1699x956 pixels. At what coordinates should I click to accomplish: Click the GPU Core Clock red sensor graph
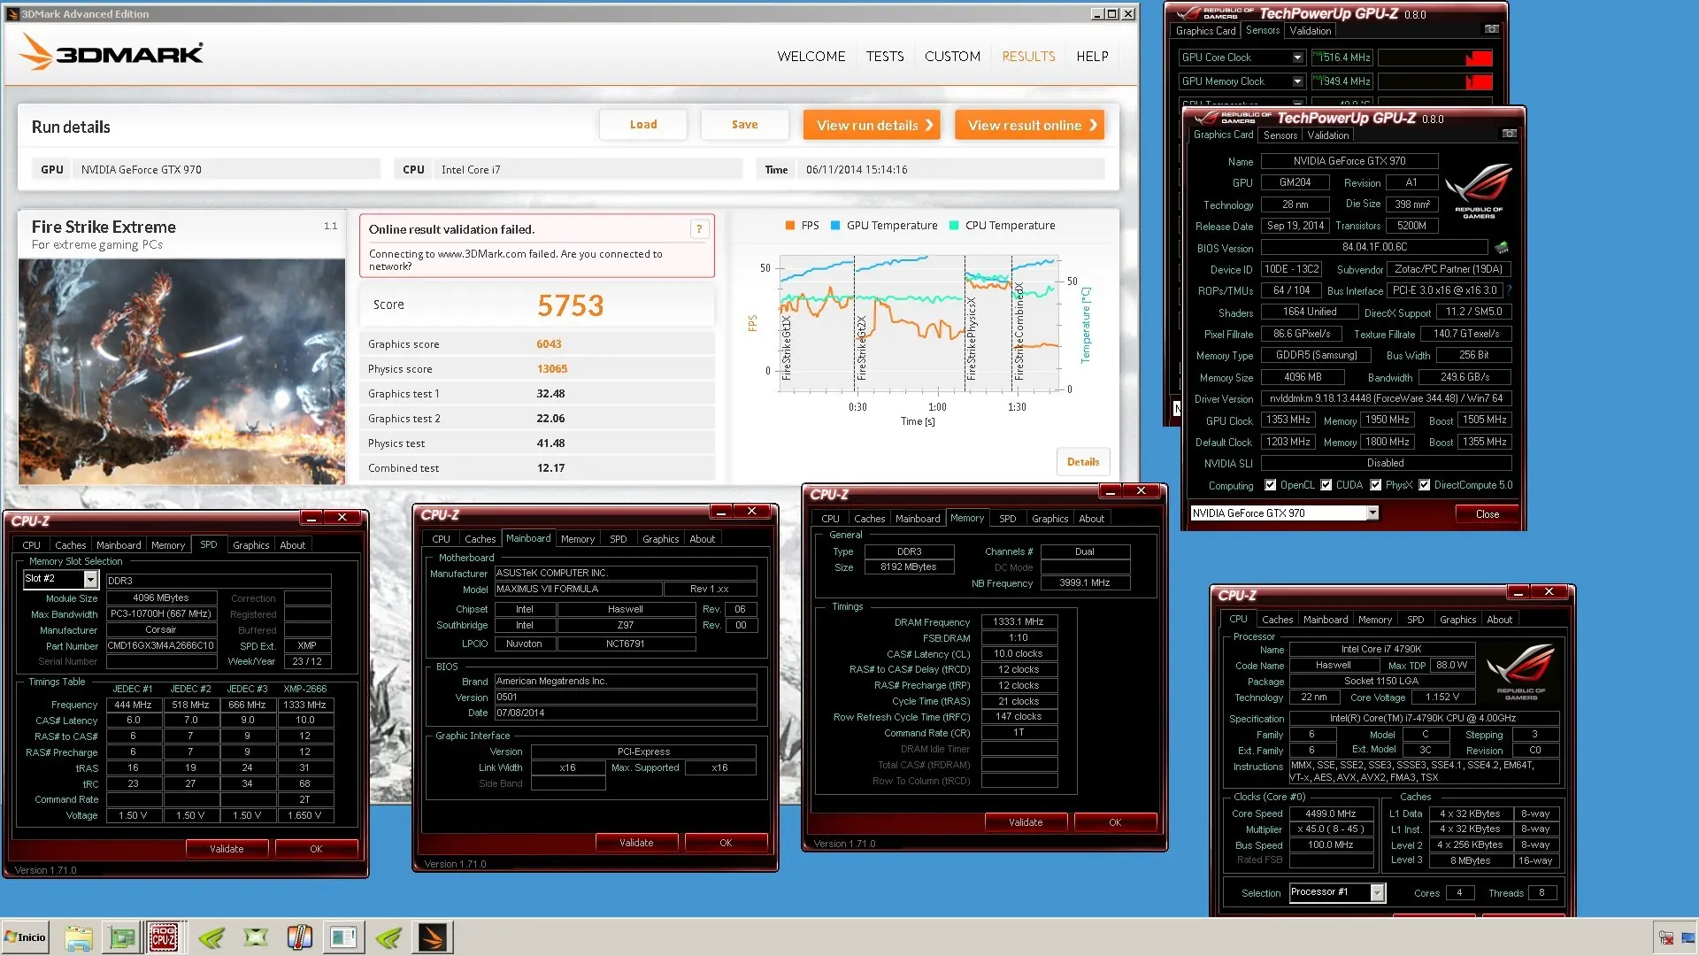(x=1435, y=58)
